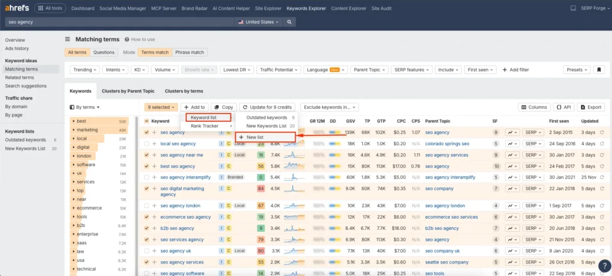The width and height of the screenshot is (612, 276).
Task: Open the By terms dropdown
Action: click(85, 108)
